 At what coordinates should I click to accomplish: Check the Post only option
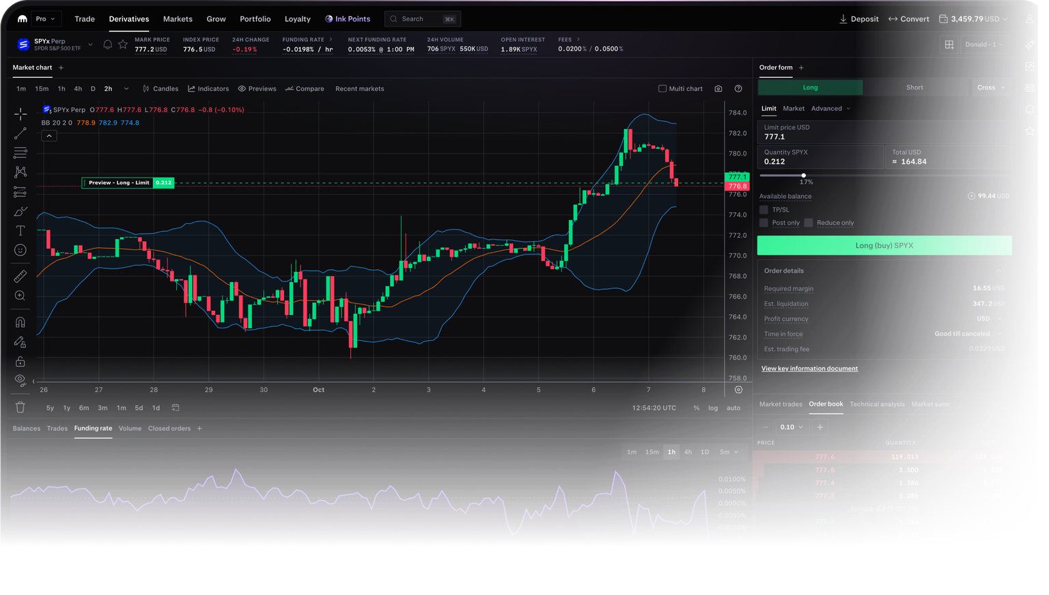click(764, 223)
